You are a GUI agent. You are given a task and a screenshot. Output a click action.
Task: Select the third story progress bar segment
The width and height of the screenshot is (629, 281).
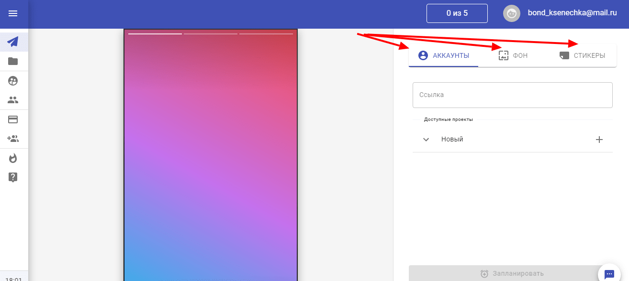point(266,34)
